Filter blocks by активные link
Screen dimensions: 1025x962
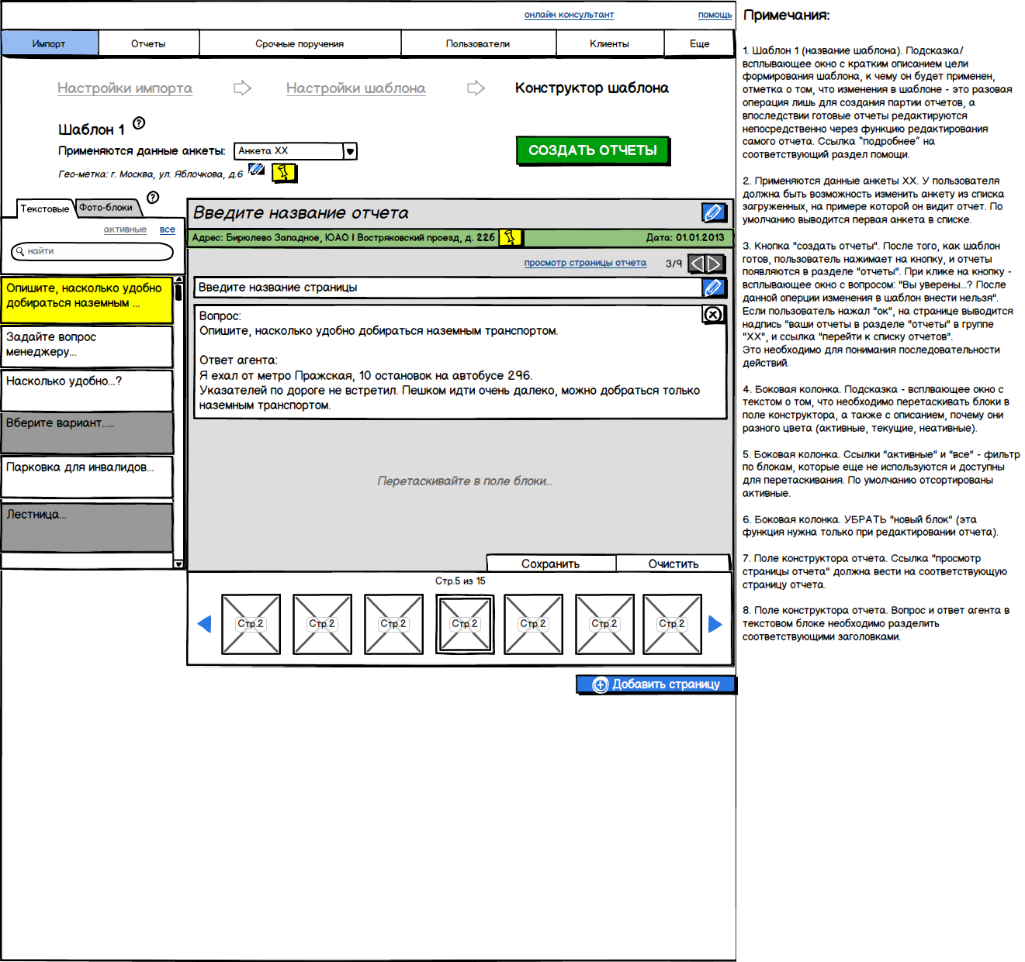(125, 229)
